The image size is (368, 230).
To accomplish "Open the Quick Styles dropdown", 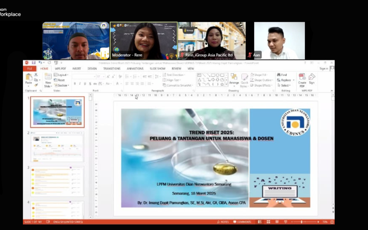I will [x=244, y=80].
